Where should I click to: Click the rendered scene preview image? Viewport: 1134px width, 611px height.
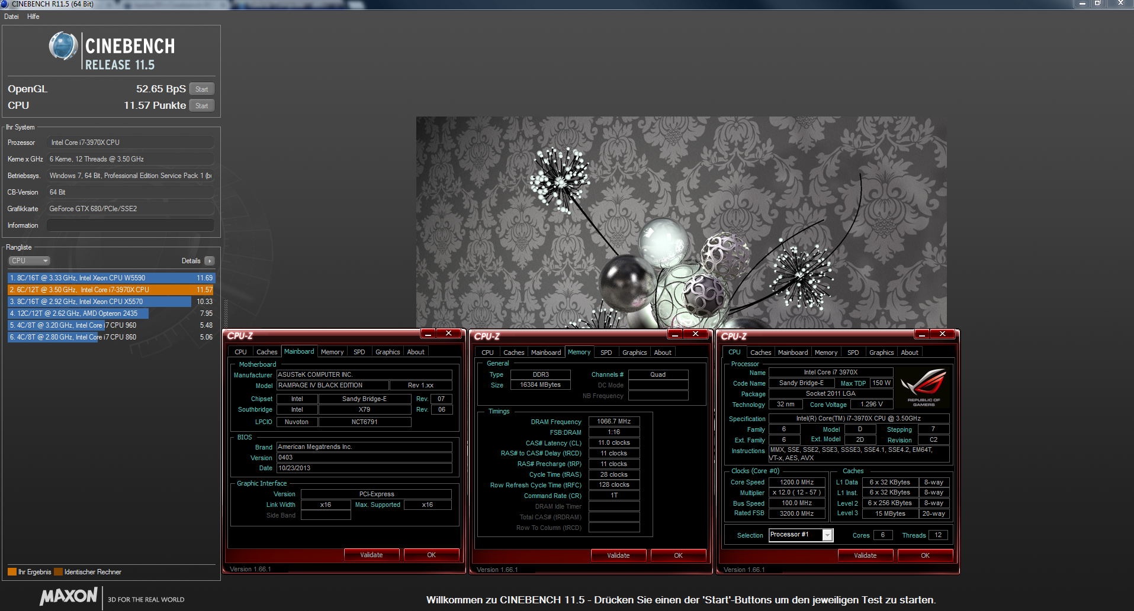tap(681, 222)
